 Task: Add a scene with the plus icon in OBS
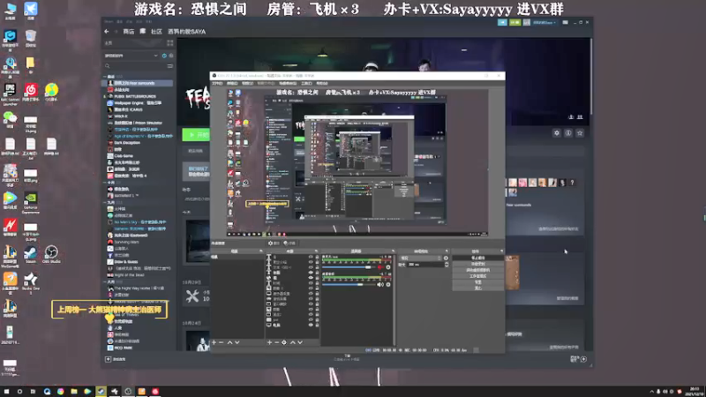click(214, 342)
